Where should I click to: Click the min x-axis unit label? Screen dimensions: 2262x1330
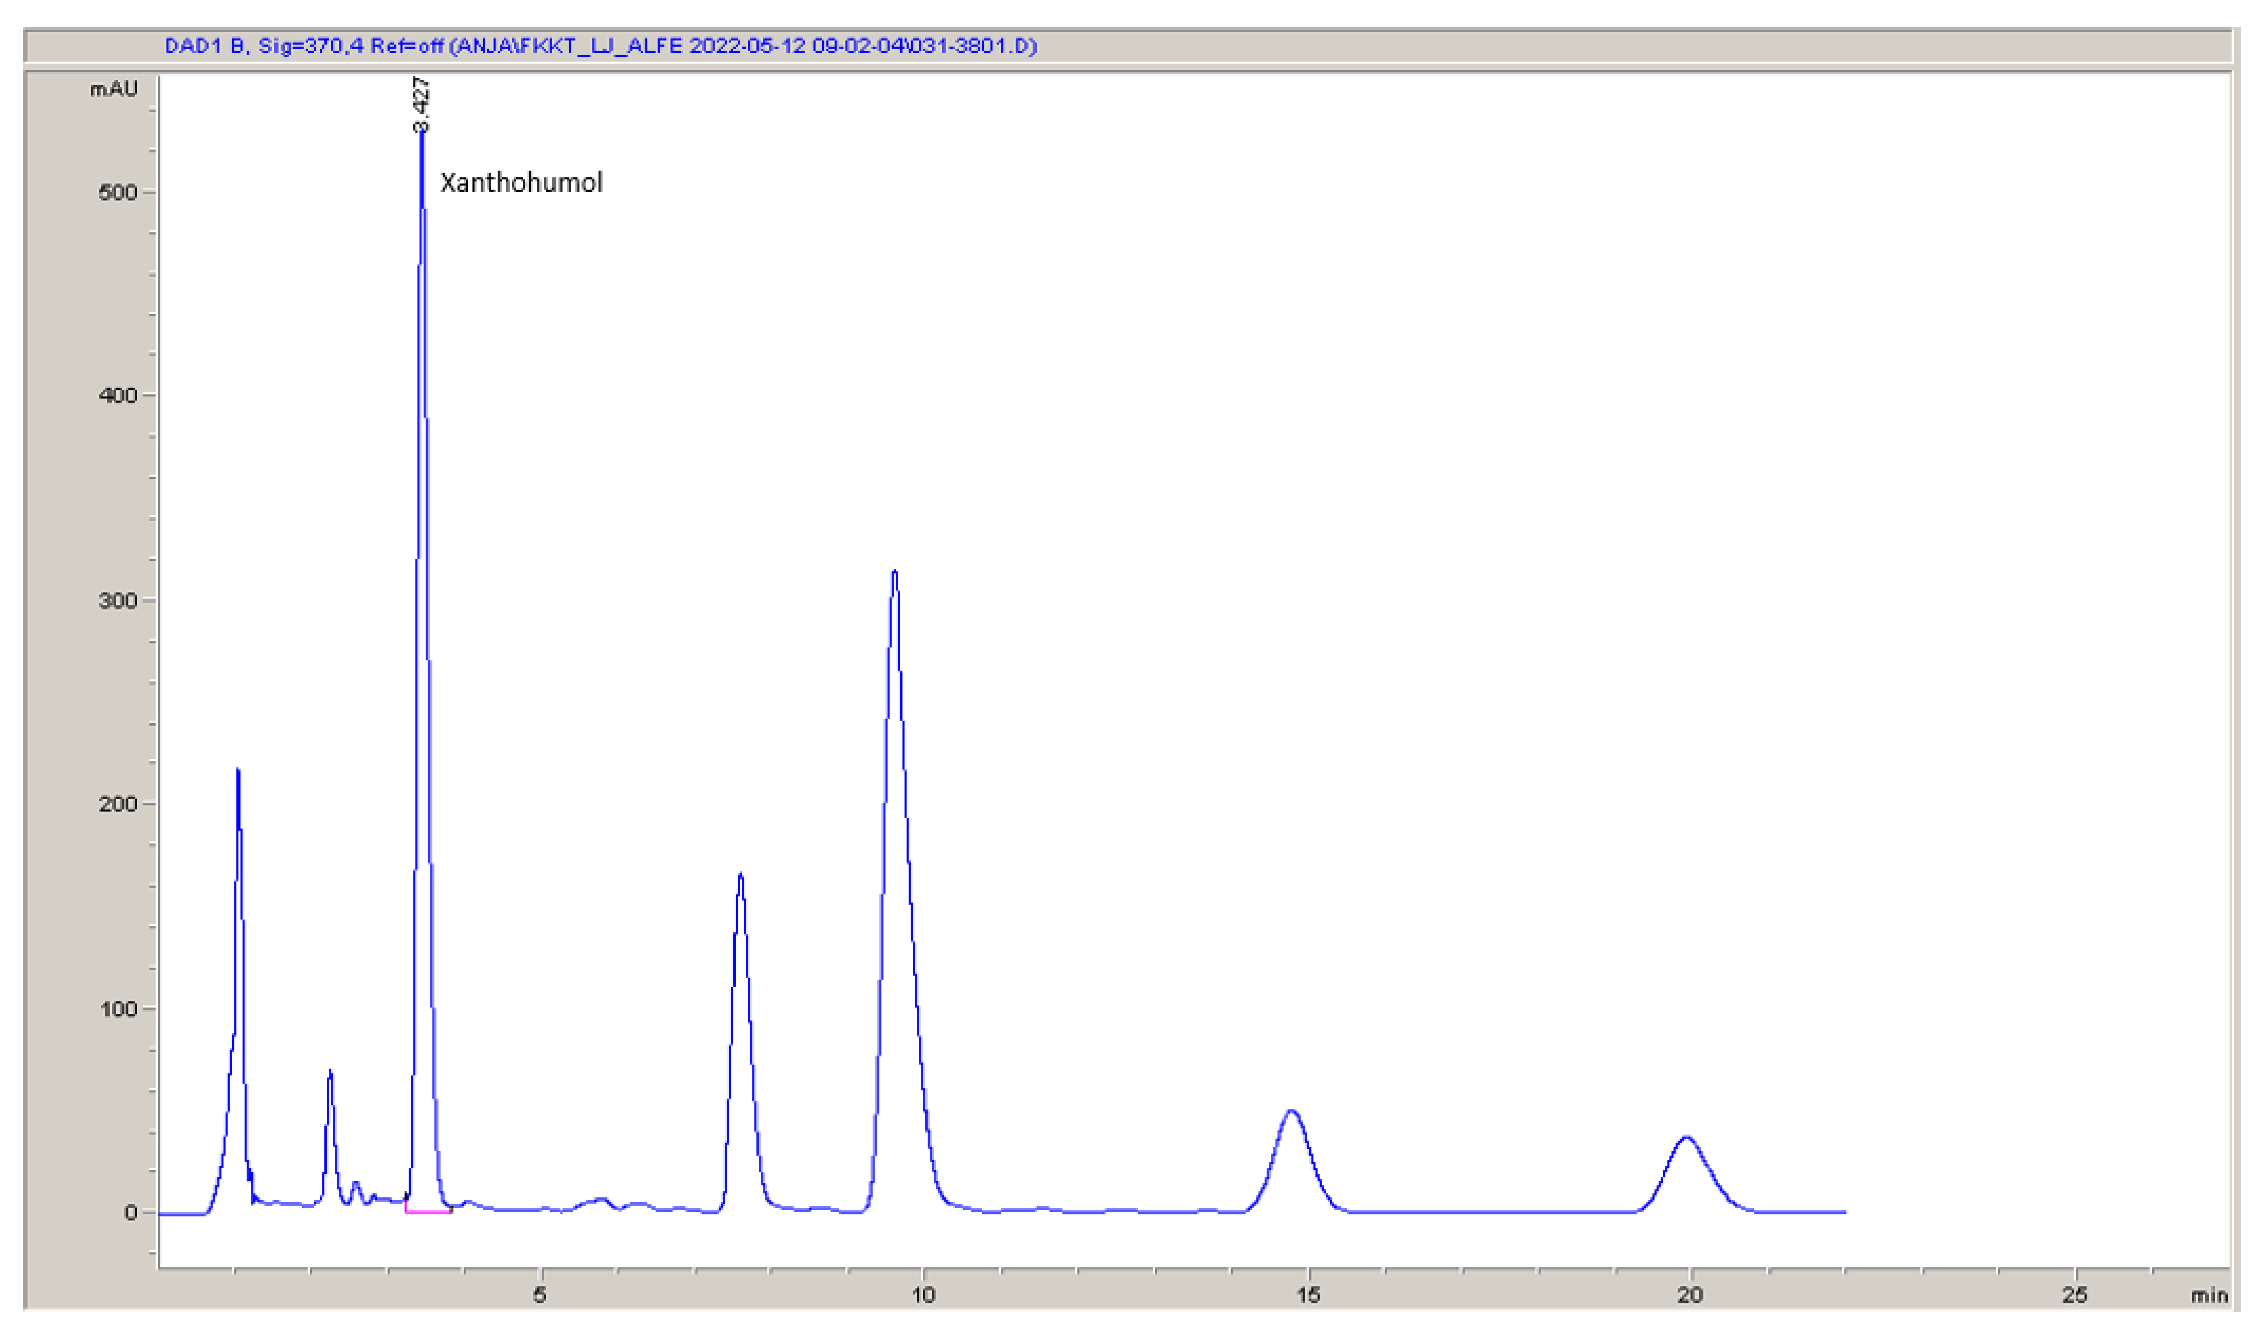coord(2209,1295)
